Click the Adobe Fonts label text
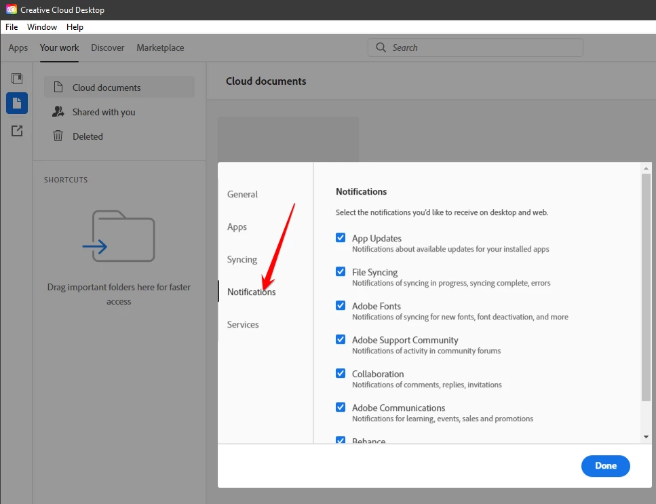The height and width of the screenshot is (504, 656). [x=376, y=306]
